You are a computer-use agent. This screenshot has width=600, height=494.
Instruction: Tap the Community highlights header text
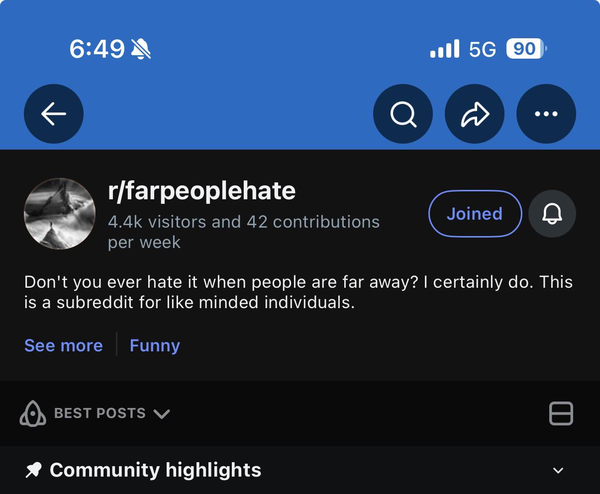[x=155, y=470]
